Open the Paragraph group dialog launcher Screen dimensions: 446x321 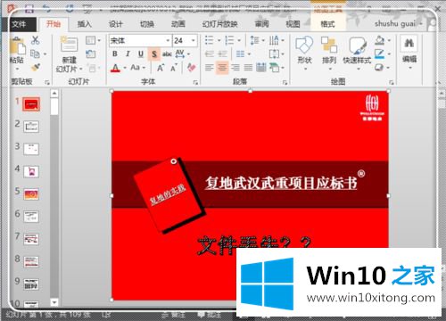point(285,82)
